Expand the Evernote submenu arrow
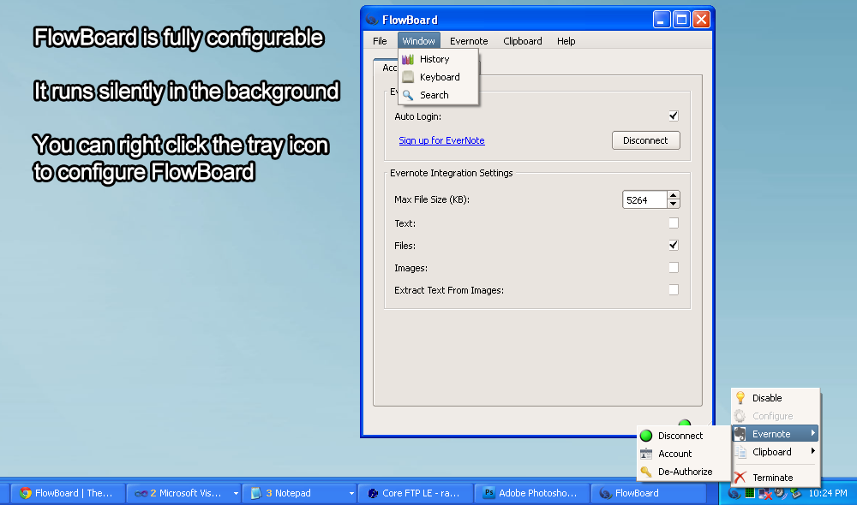 coord(812,433)
